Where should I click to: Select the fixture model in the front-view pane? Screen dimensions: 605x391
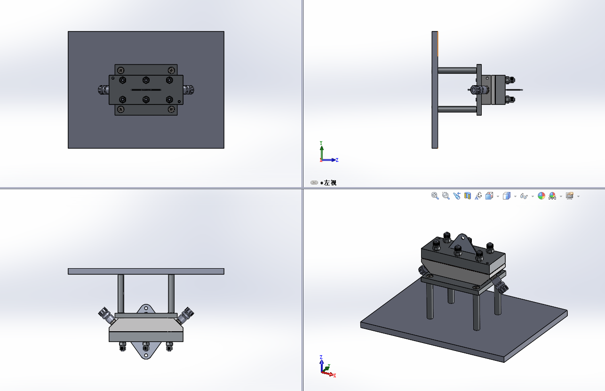146,90
